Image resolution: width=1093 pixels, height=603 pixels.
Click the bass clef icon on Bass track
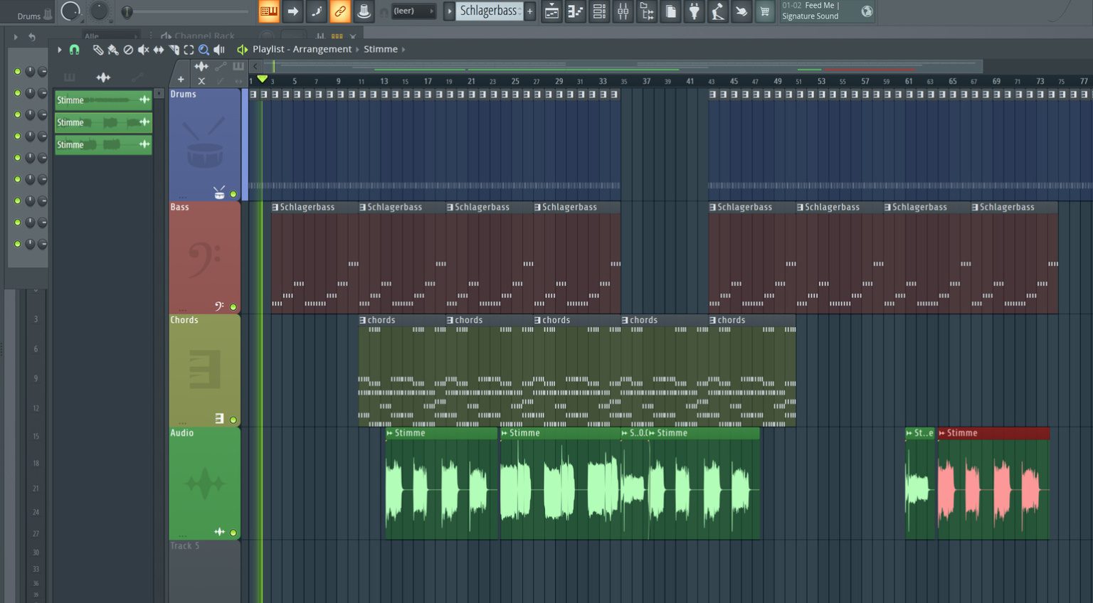[219, 306]
